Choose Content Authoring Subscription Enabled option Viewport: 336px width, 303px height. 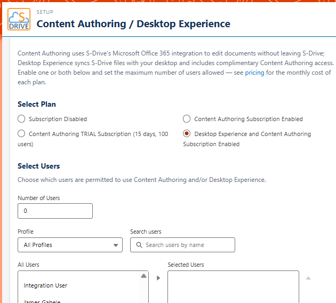pos(187,119)
